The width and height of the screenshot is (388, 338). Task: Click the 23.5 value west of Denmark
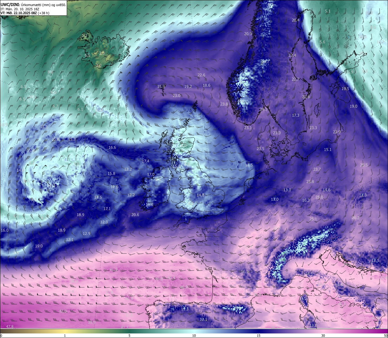(260, 149)
